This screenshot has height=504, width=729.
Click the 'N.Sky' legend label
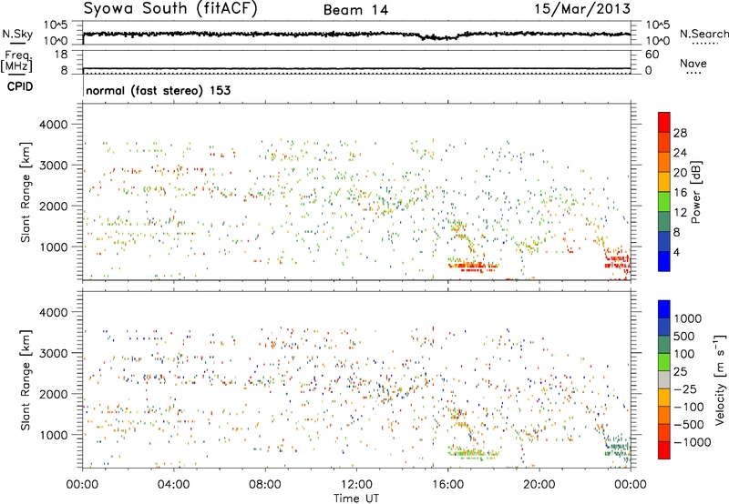pyautogui.click(x=17, y=34)
